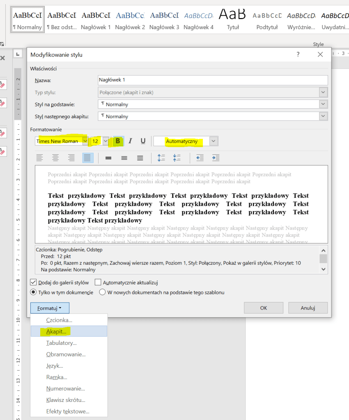Select justified text alignment
Screen dimensions: 349x420
[87, 158]
